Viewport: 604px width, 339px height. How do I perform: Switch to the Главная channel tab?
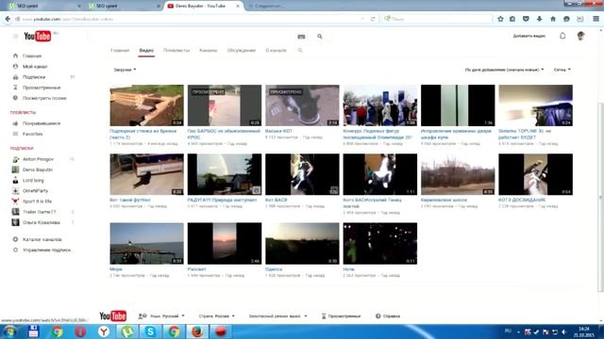click(120, 50)
